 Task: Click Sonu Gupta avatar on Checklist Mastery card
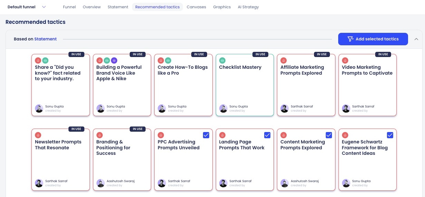click(x=223, y=109)
